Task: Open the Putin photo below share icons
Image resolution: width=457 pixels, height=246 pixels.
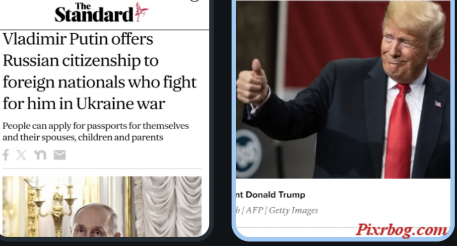Action: click(x=102, y=206)
